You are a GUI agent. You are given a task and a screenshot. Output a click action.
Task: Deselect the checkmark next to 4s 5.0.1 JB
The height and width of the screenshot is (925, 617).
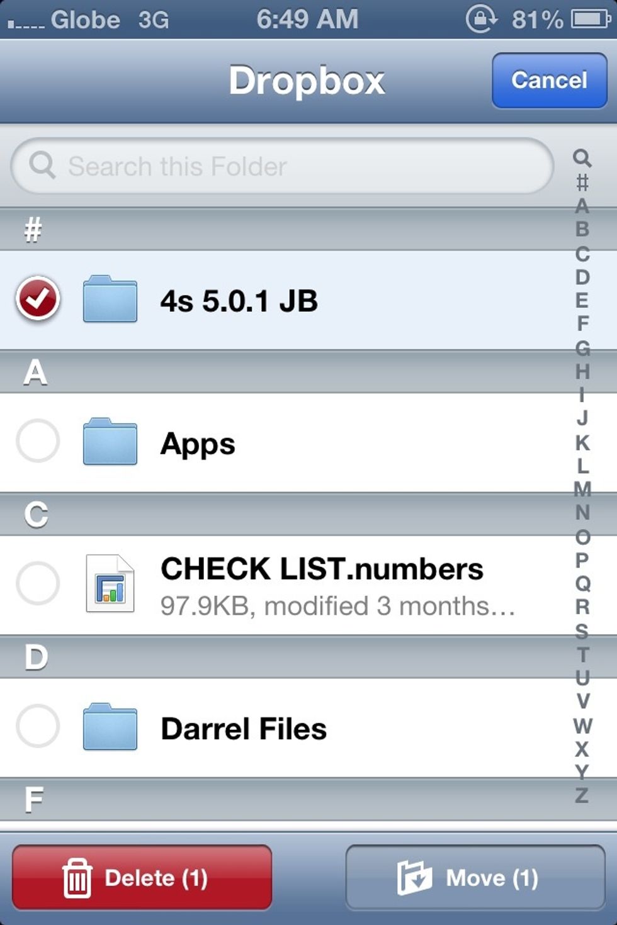click(x=38, y=300)
